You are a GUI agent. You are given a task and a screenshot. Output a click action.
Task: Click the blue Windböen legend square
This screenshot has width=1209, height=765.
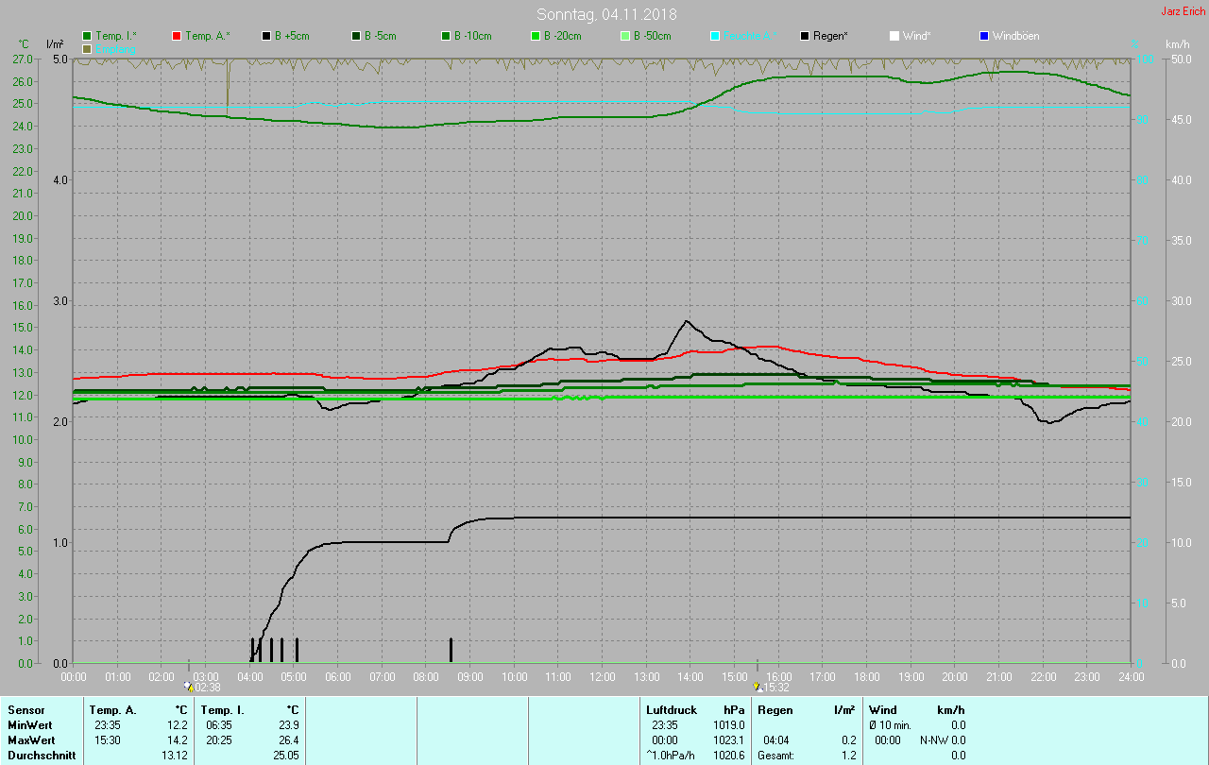(983, 36)
